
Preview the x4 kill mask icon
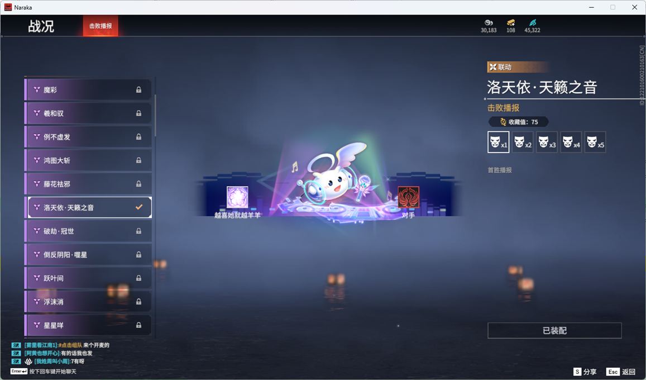click(x=571, y=142)
